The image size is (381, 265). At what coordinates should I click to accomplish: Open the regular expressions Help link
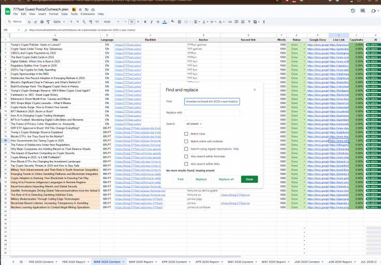[236, 149]
